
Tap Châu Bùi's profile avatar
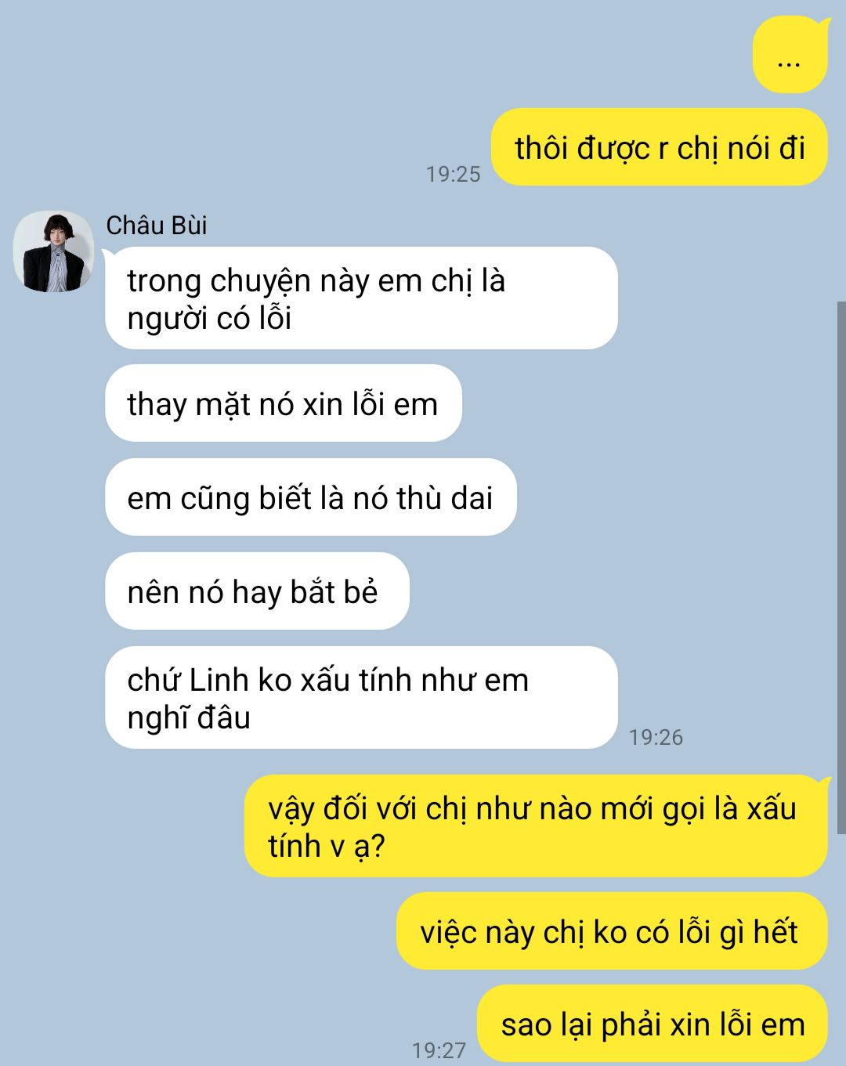point(53,251)
